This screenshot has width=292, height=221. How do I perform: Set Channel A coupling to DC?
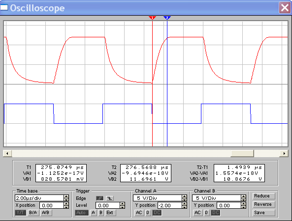click(x=157, y=213)
